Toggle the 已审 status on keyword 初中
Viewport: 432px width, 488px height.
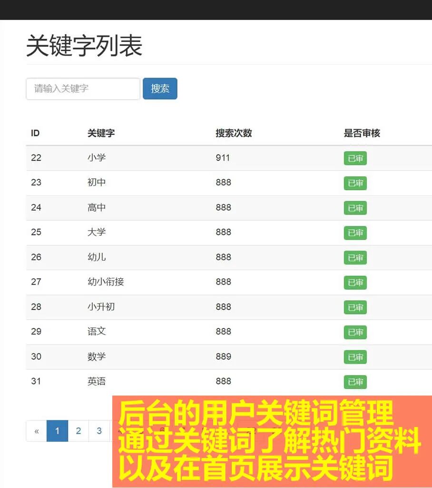click(355, 183)
